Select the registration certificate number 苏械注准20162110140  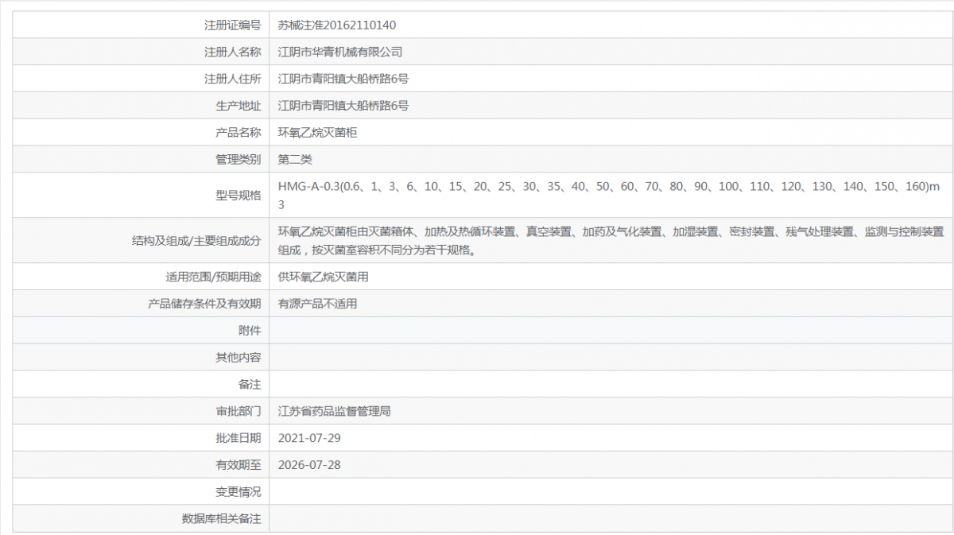coord(338,25)
